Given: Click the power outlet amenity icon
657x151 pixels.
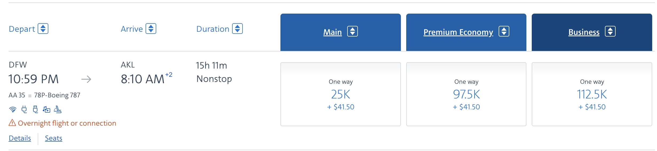Looking at the screenshot, I should pyautogui.click(x=24, y=109).
